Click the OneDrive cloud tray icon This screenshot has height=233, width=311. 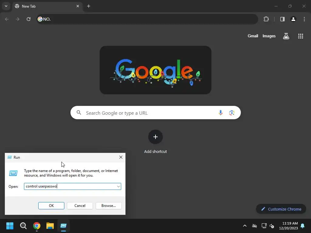tap(255, 226)
